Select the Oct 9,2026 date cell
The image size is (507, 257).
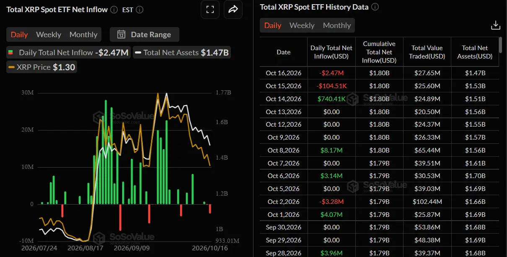click(284, 137)
